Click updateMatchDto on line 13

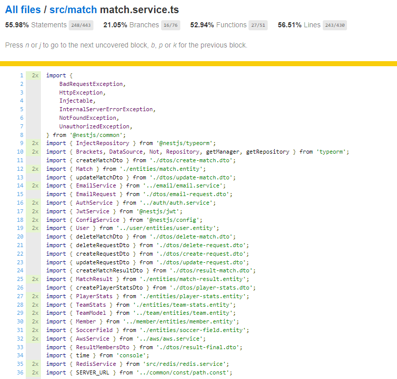coord(99,177)
